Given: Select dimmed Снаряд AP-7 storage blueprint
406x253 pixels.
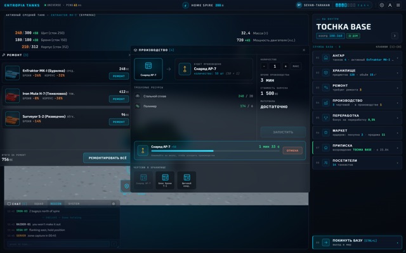Looking at the screenshot, I should pyautogui.click(x=143, y=180).
